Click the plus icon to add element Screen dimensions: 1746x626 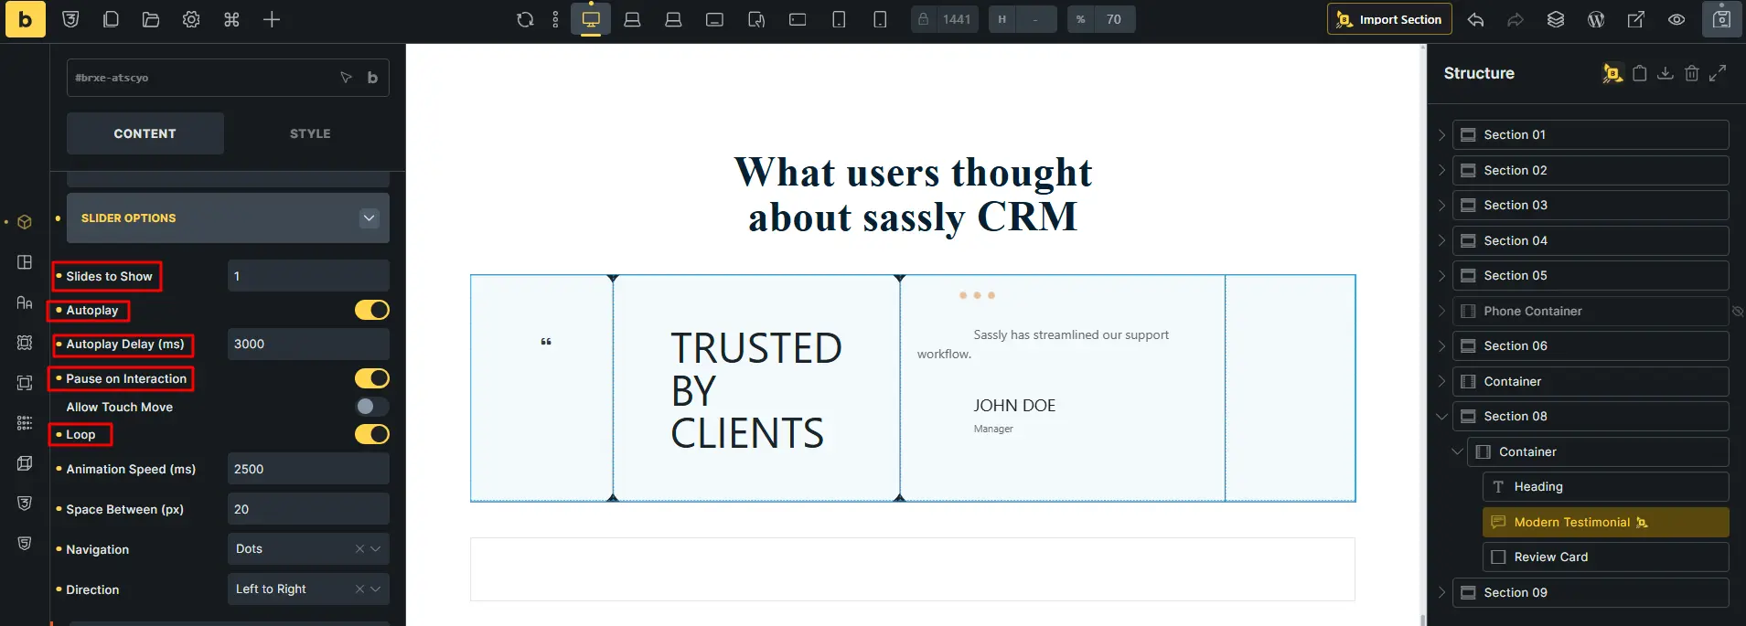pos(272,19)
